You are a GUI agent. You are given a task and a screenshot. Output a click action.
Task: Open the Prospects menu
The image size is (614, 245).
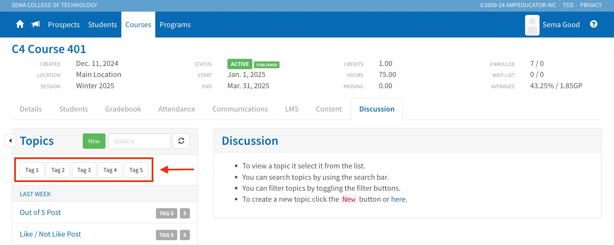[x=64, y=25]
